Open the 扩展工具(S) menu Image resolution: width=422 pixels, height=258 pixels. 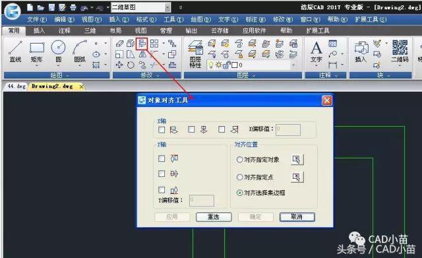(371, 19)
